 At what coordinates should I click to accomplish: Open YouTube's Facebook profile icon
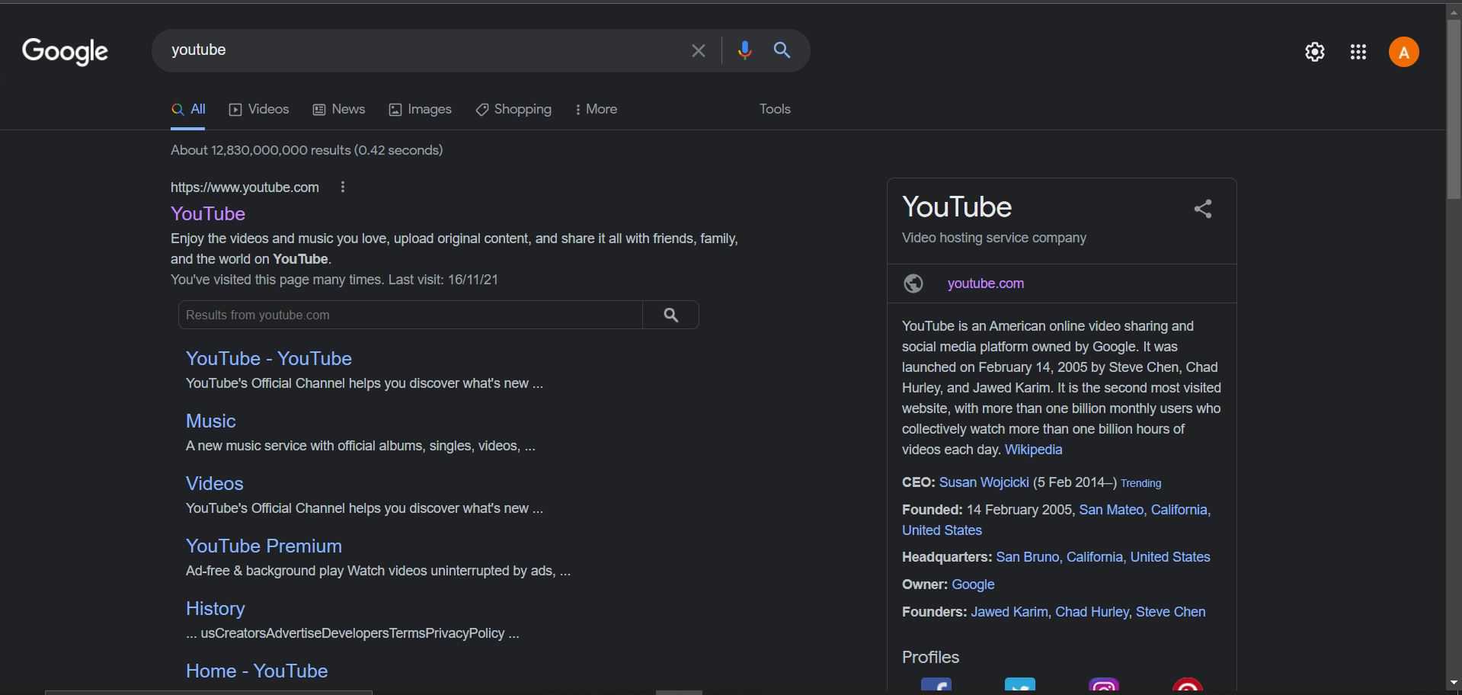pyautogui.click(x=936, y=686)
